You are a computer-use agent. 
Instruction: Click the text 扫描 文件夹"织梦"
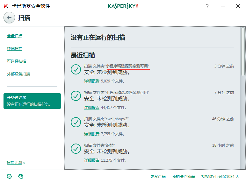pyautogui.click(x=99, y=145)
